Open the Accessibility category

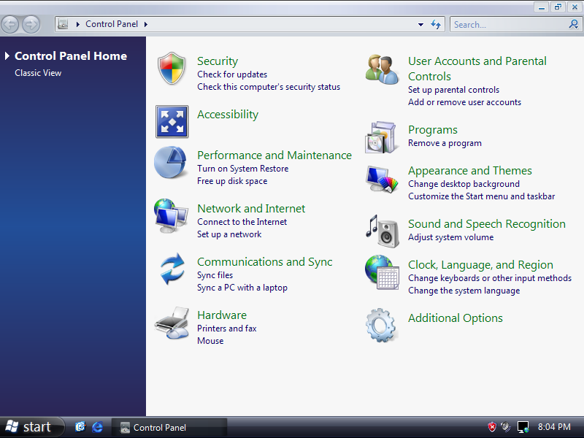[x=228, y=115]
